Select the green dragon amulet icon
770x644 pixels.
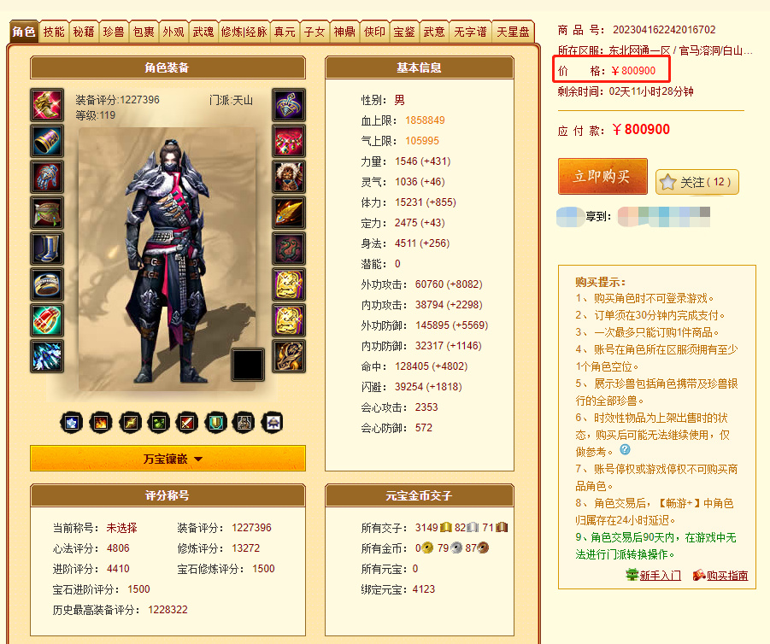pyautogui.click(x=289, y=249)
